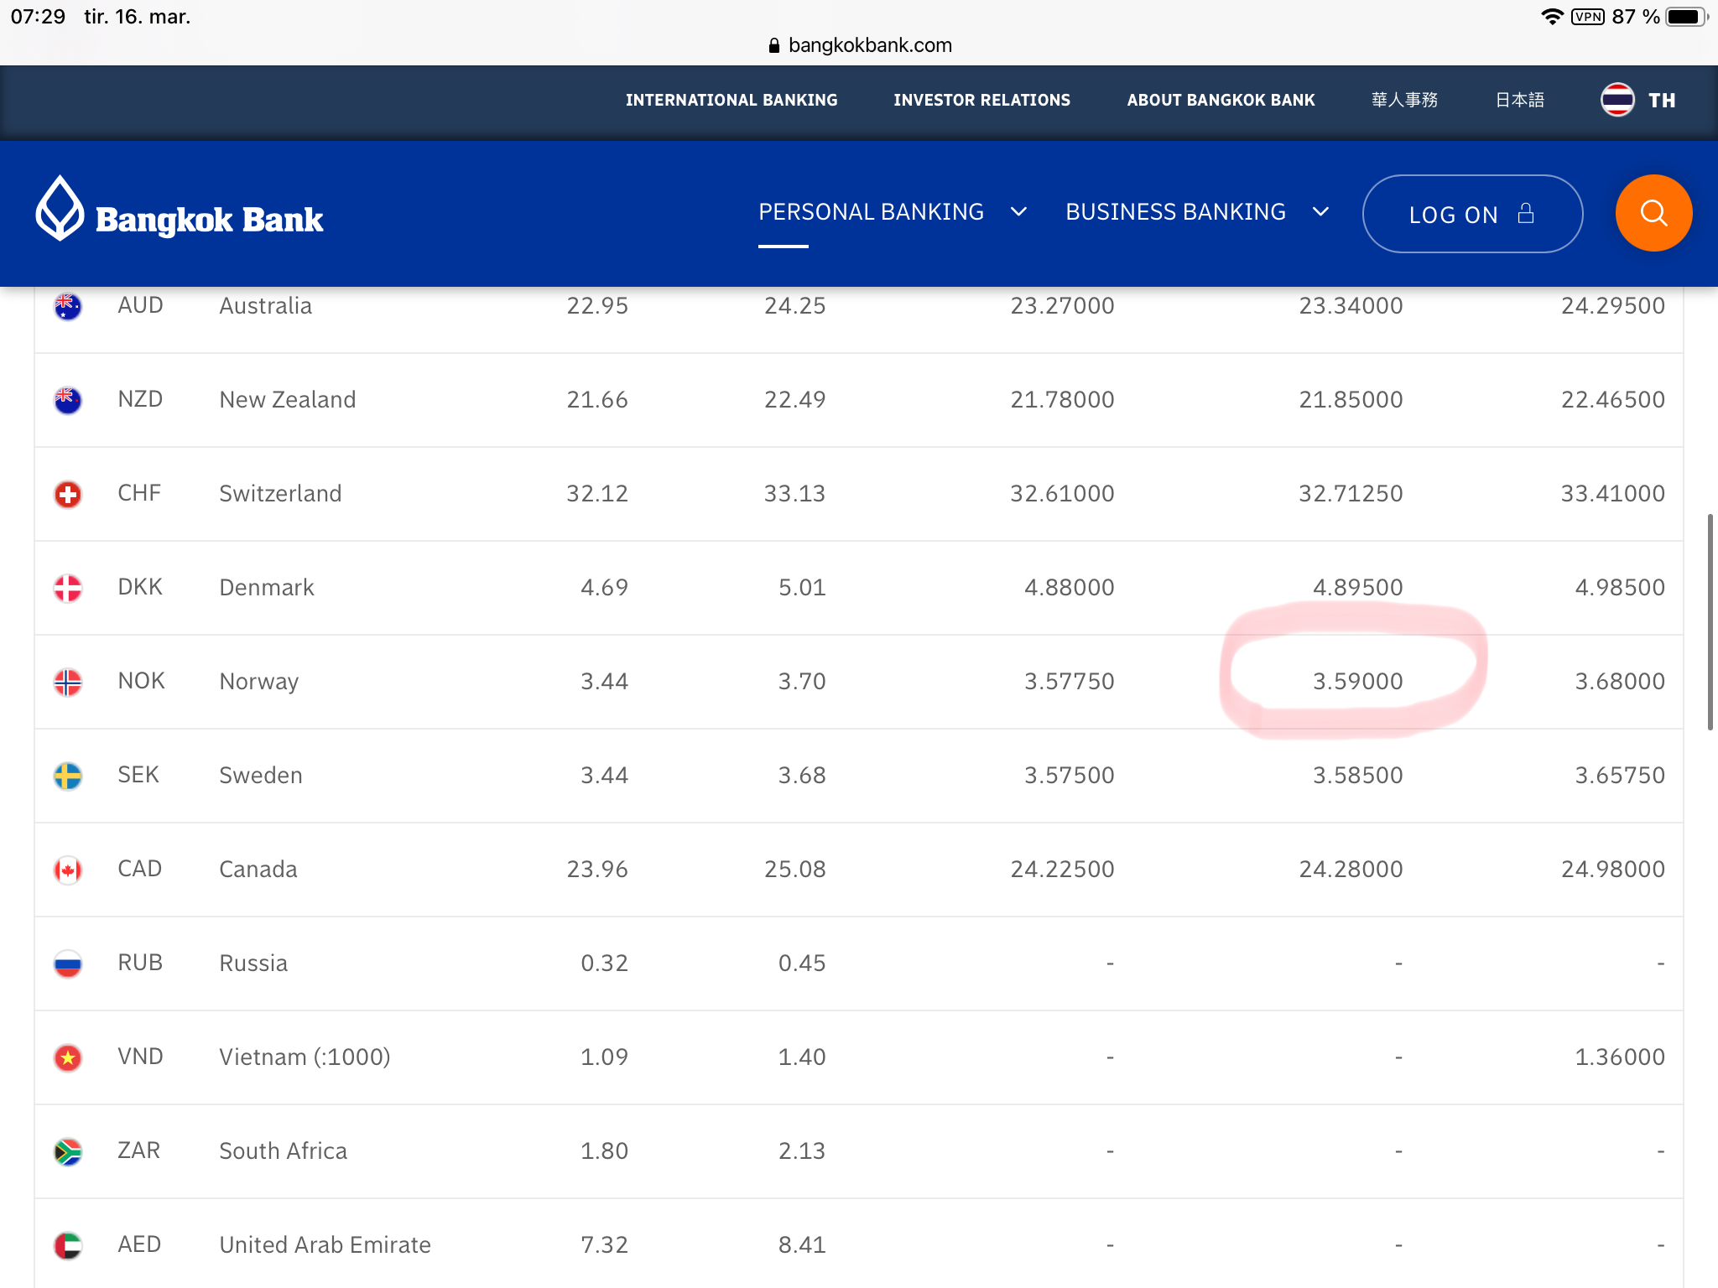The image size is (1718, 1288).
Task: Open the Business Banking menu
Action: point(1175,212)
